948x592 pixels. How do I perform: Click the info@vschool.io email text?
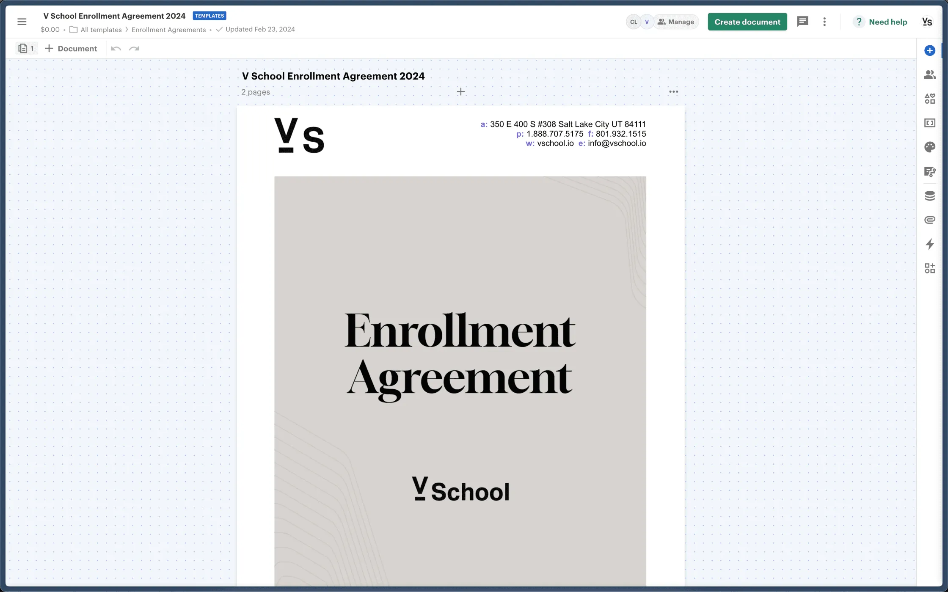click(x=617, y=143)
